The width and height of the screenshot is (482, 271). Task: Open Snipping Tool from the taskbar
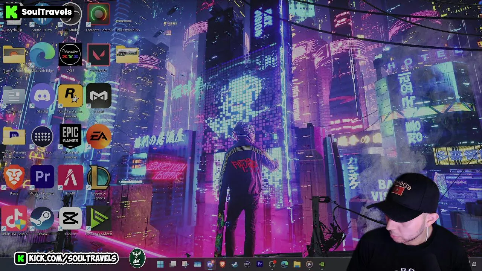[185, 264]
